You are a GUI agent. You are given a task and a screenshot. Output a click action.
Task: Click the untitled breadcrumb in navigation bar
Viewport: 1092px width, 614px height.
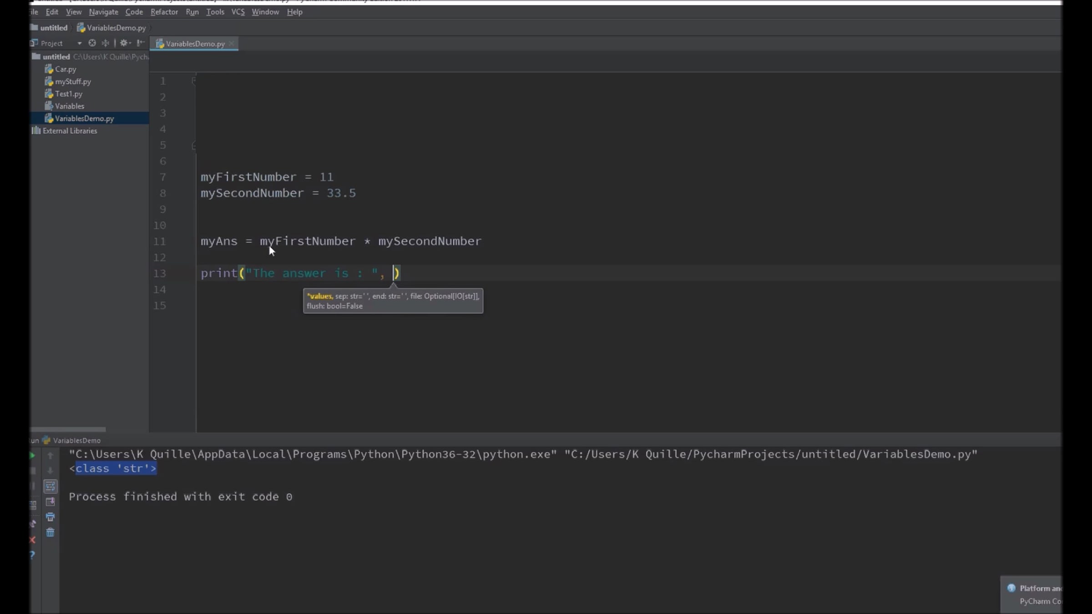click(x=49, y=28)
